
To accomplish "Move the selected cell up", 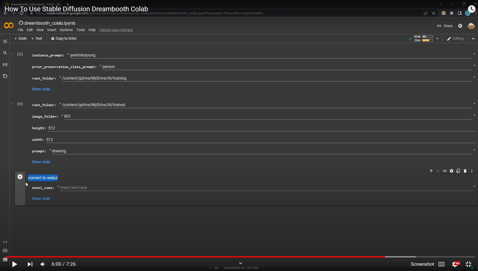I will pos(431,171).
